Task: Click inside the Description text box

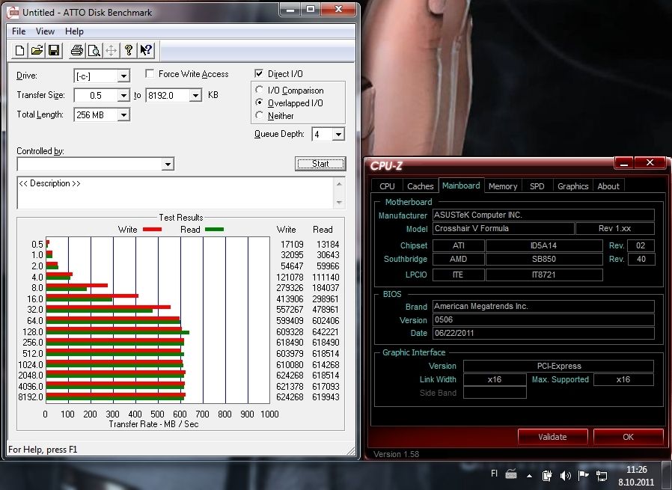Action: (x=176, y=193)
